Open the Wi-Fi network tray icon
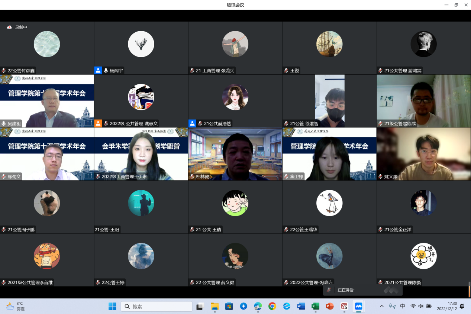 pyautogui.click(x=413, y=306)
